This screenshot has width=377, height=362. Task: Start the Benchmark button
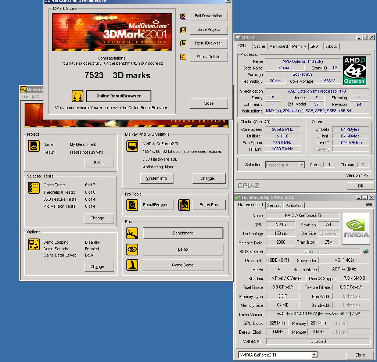[x=183, y=233]
